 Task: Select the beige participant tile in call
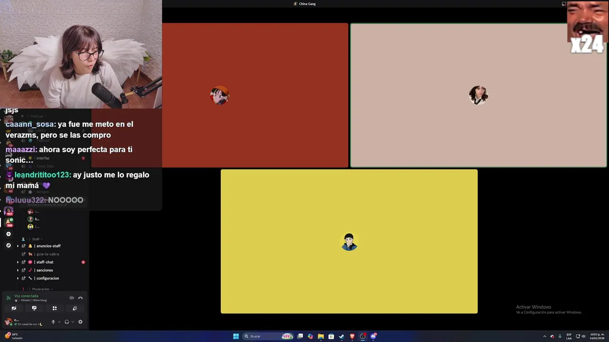[x=479, y=95]
